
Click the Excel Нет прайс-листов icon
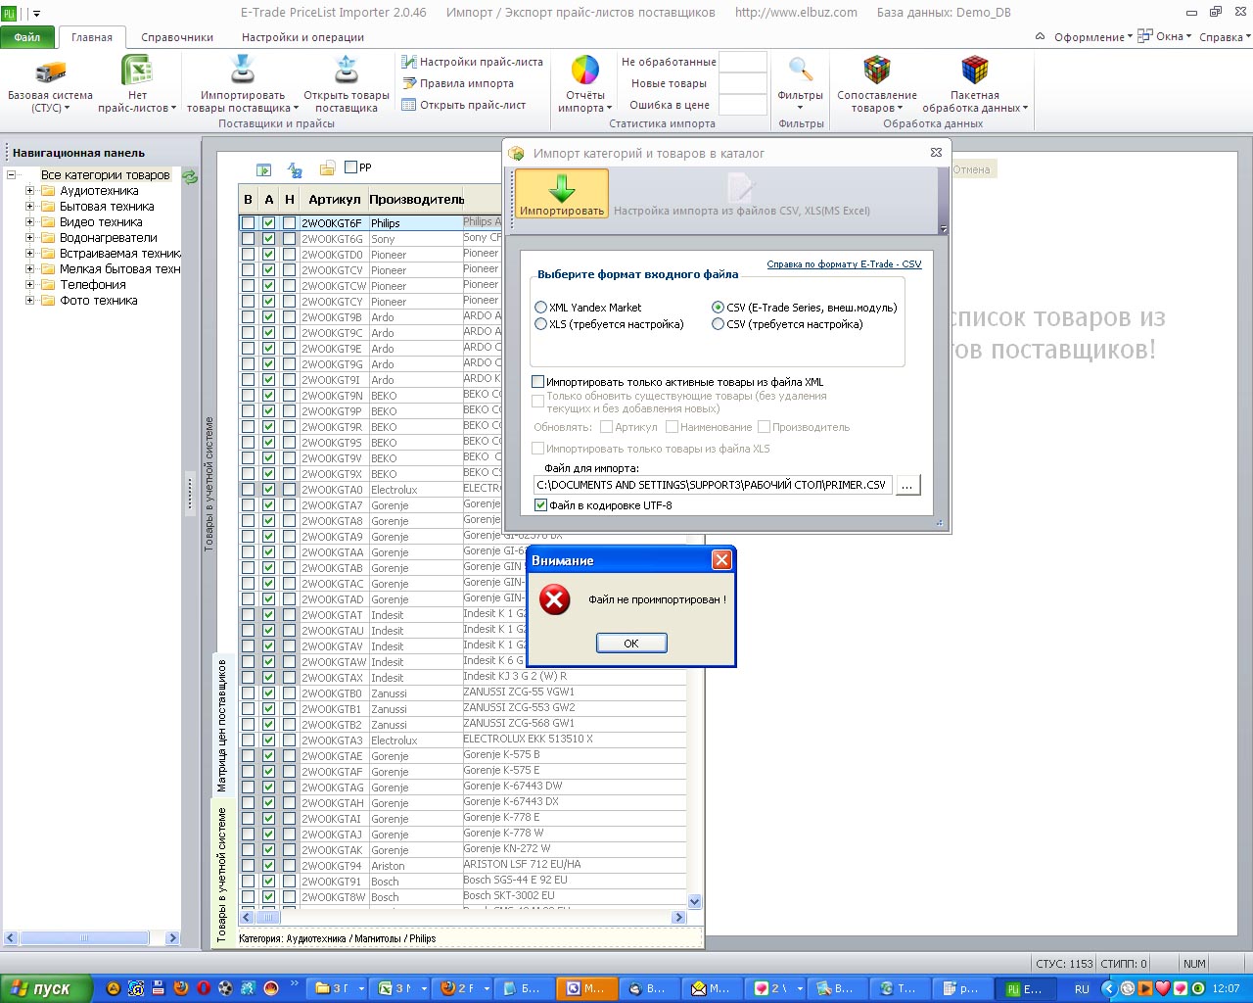pyautogui.click(x=137, y=72)
